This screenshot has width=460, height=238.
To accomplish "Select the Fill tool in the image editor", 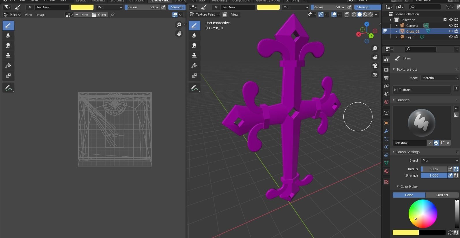I will (x=8, y=65).
